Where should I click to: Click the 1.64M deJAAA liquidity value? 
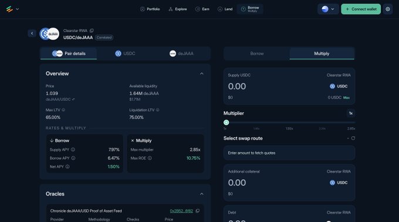pyautogui.click(x=144, y=94)
